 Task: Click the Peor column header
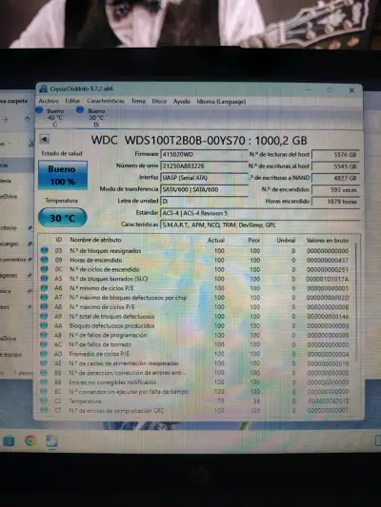click(x=254, y=241)
